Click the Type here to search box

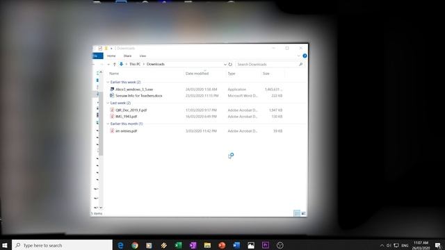[62, 245]
